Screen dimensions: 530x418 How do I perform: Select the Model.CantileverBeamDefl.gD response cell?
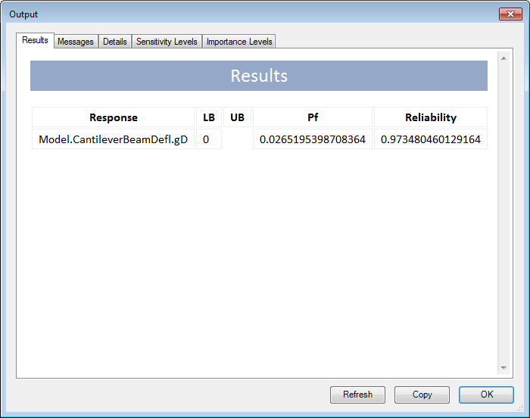(x=113, y=139)
